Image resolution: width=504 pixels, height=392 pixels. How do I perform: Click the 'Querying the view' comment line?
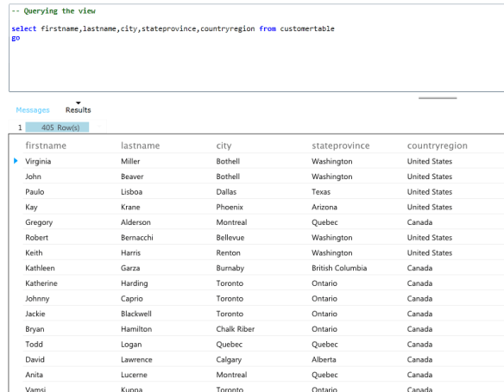click(x=54, y=11)
